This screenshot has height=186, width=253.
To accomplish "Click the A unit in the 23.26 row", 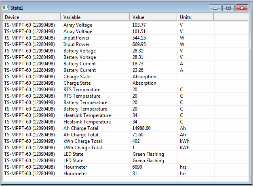I will tap(181, 70).
